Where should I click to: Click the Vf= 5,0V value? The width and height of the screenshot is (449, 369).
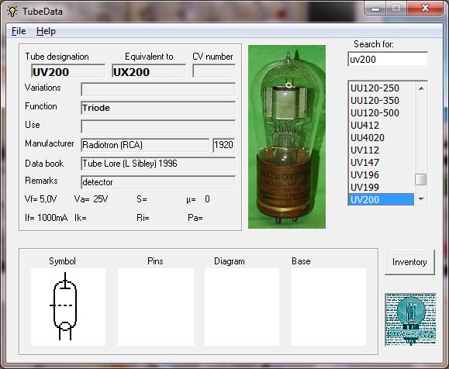[41, 199]
